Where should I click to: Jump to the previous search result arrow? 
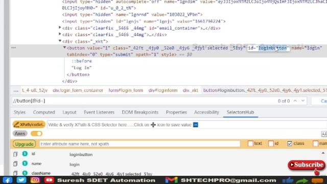pos(295,101)
